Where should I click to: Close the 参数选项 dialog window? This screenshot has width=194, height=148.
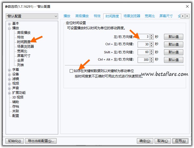[x=187, y=6]
